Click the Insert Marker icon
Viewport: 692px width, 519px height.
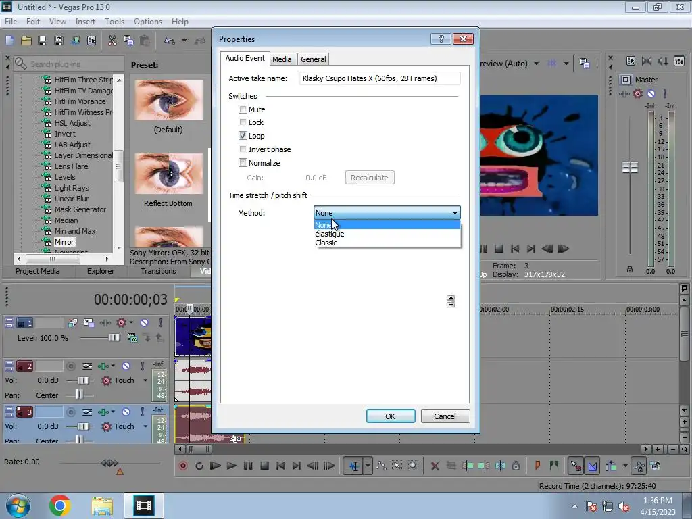point(537,466)
